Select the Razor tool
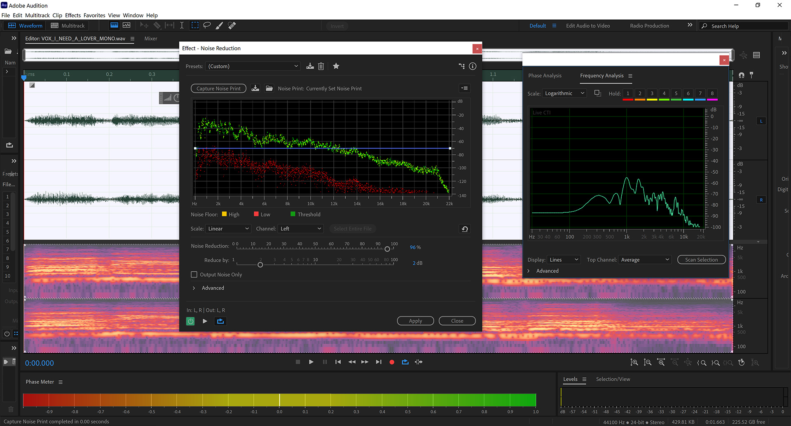Viewport: 791px width, 426px height. tap(157, 26)
